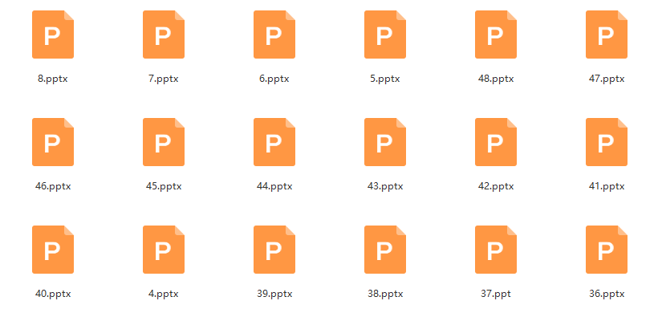Click the file name text 7.pptx

164,79
